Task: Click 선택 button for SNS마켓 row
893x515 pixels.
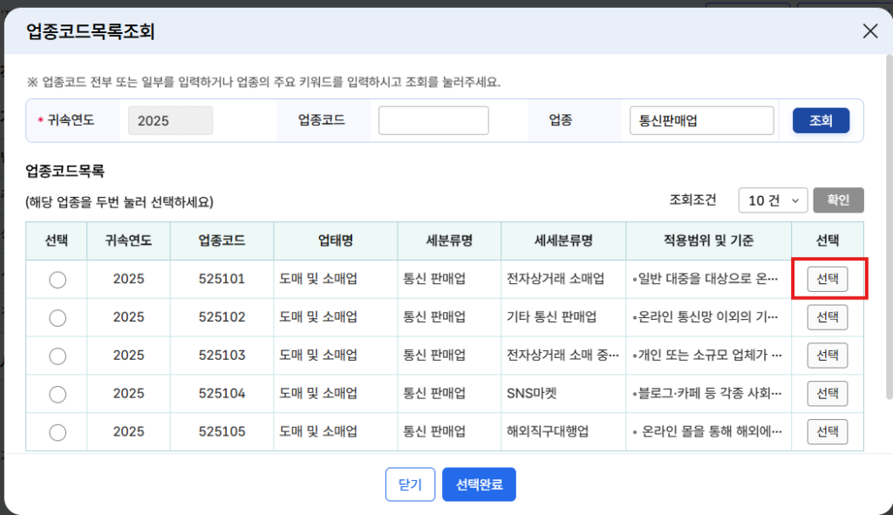Action: pyautogui.click(x=827, y=394)
